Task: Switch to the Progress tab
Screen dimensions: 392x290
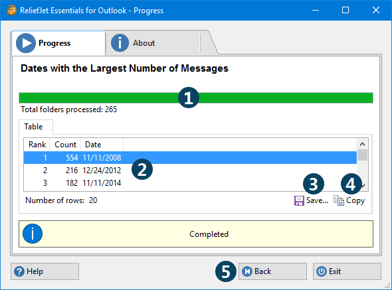Action: click(x=58, y=43)
